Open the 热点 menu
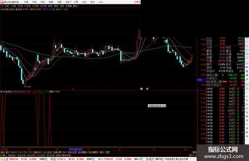Screen dimensions: 249x161 click(92, 2)
